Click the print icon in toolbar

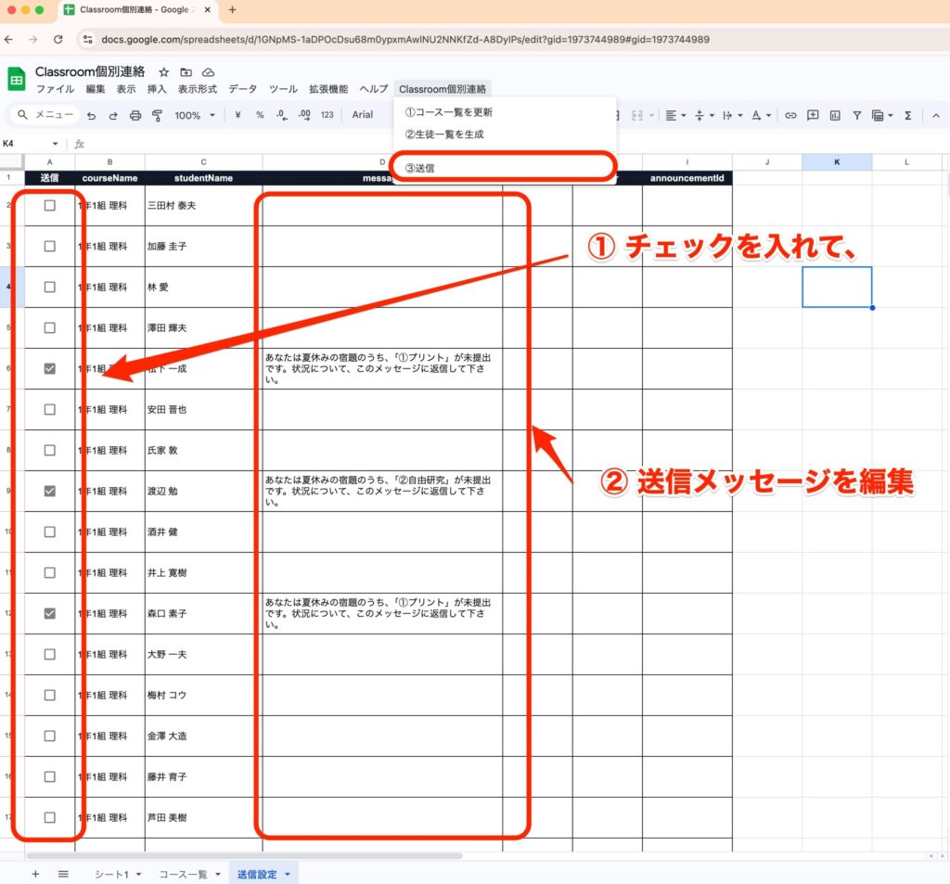tap(135, 116)
